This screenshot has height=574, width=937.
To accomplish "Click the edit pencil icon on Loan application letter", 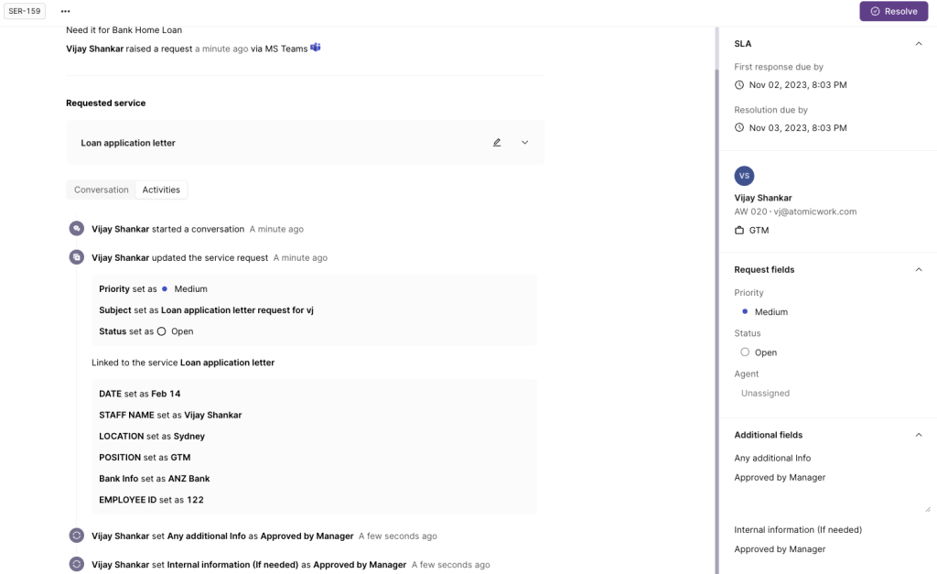I will pos(497,142).
